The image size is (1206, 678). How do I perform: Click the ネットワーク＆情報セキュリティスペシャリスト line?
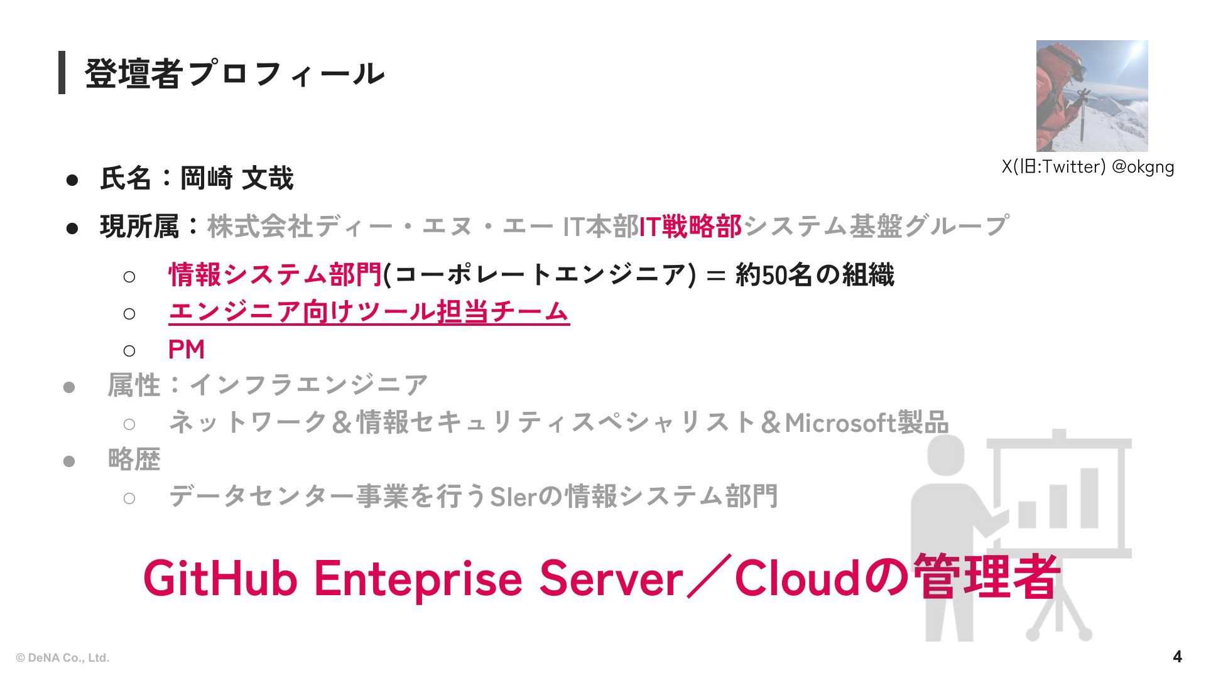click(x=558, y=422)
